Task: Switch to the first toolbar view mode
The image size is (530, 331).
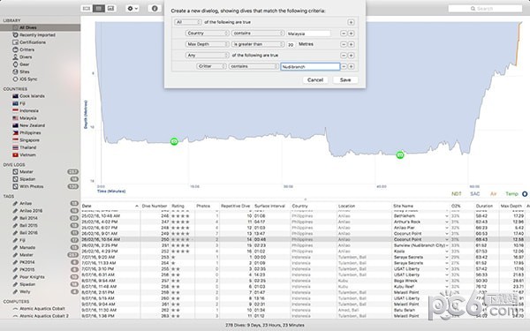Action: click(x=87, y=9)
